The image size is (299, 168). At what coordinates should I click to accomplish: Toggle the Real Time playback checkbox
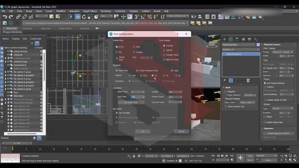click(x=117, y=70)
